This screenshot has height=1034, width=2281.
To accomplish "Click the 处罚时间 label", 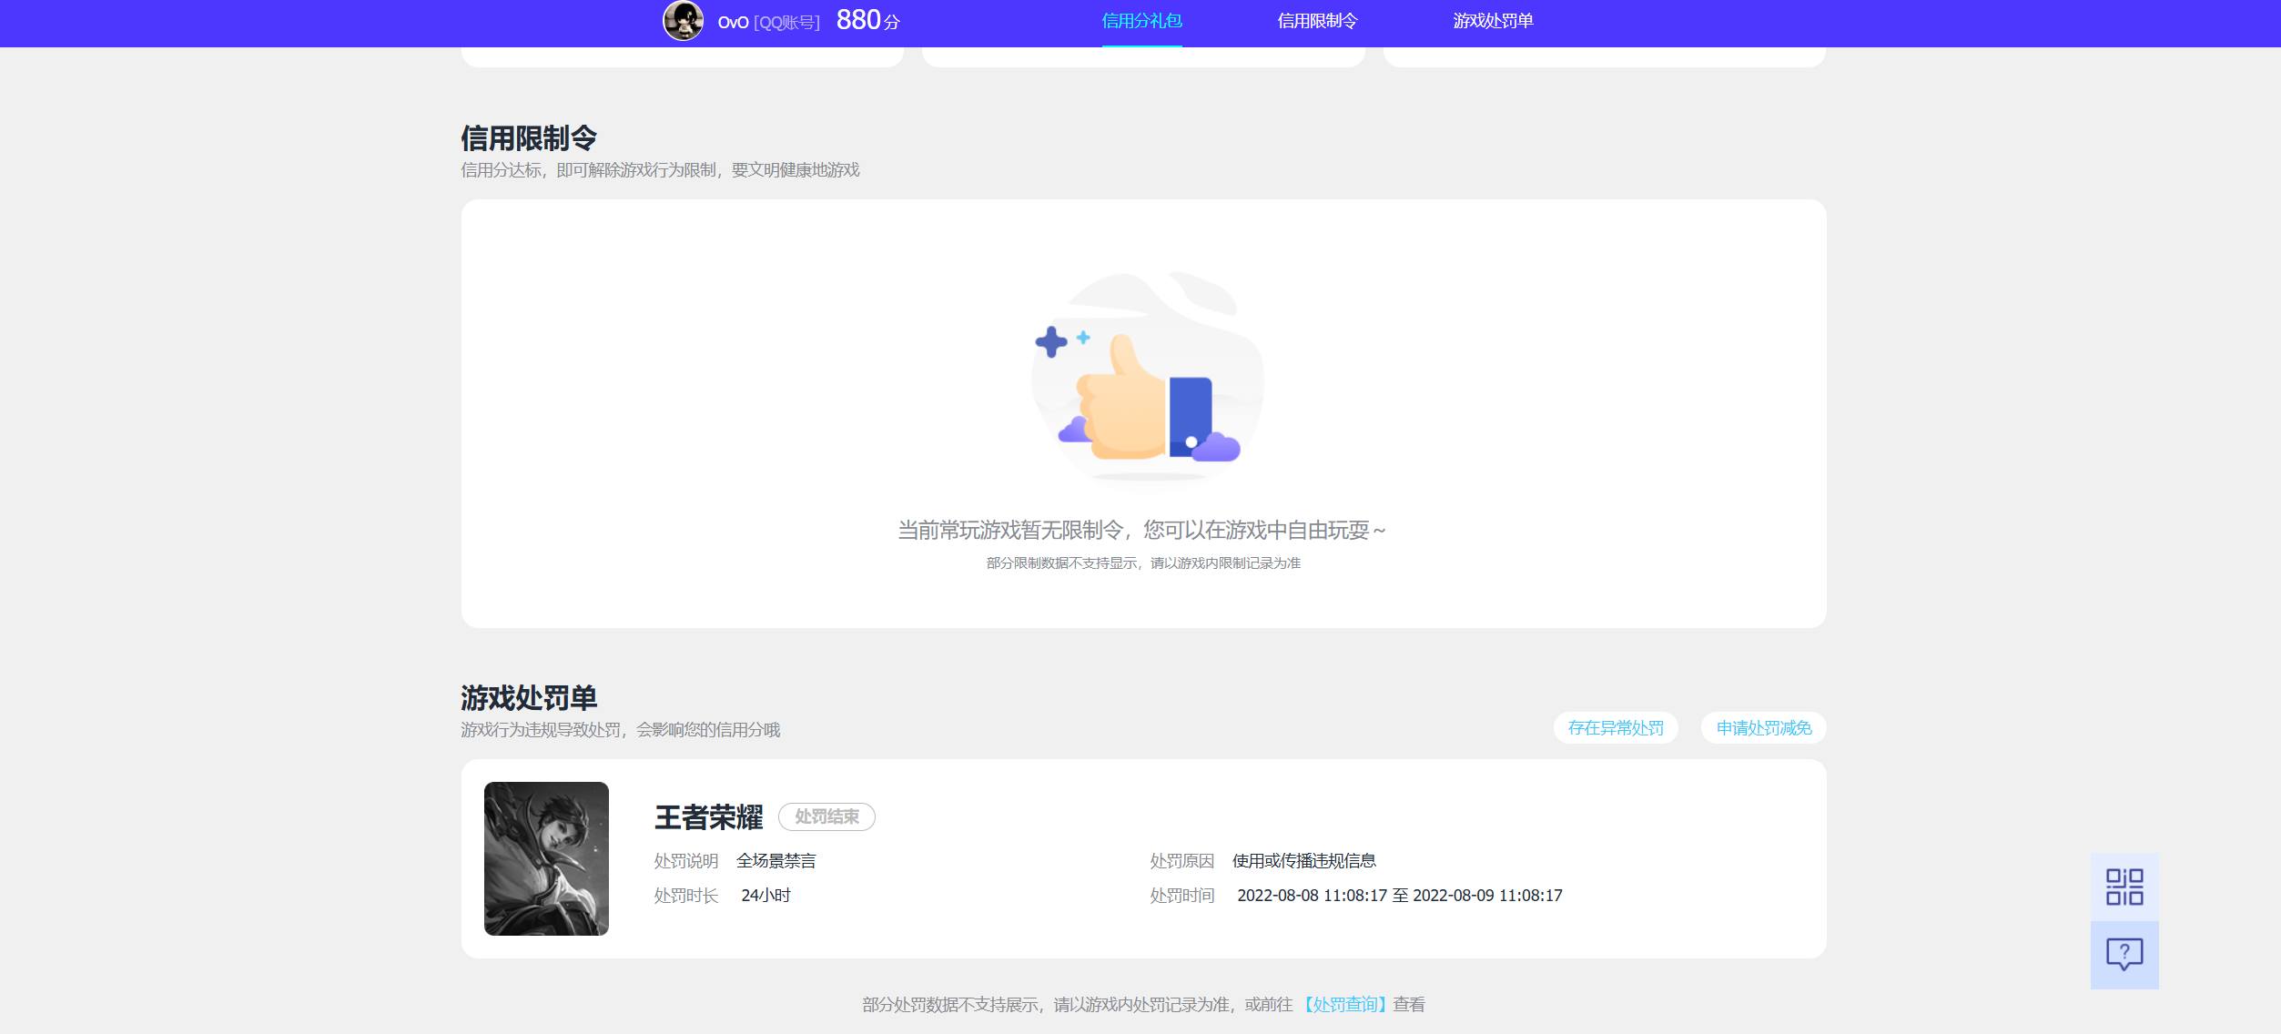I will point(1182,896).
